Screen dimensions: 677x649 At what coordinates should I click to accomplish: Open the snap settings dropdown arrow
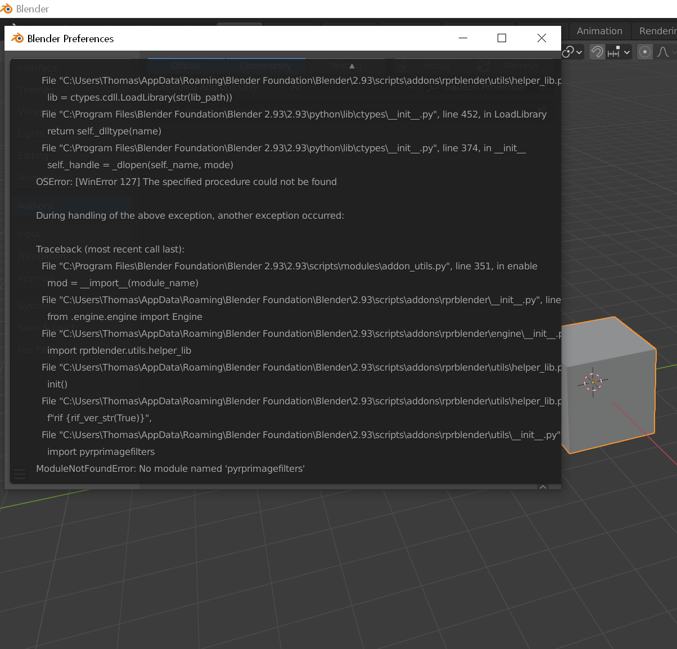(626, 52)
